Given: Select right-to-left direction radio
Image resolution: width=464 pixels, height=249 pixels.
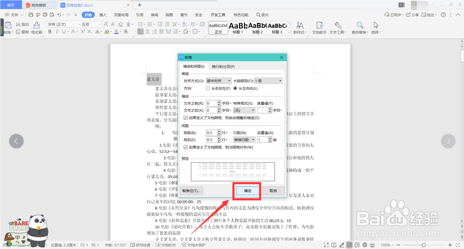Looking at the screenshot, I should pyautogui.click(x=208, y=88).
